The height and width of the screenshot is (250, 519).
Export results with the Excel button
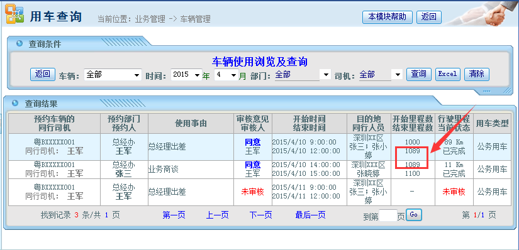tap(447, 74)
